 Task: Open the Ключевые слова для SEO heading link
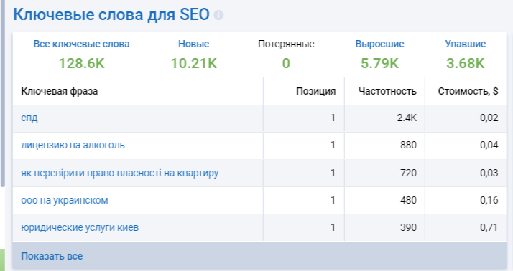(x=111, y=15)
